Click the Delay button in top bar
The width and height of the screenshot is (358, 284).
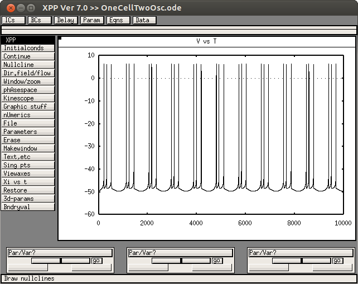[65, 20]
